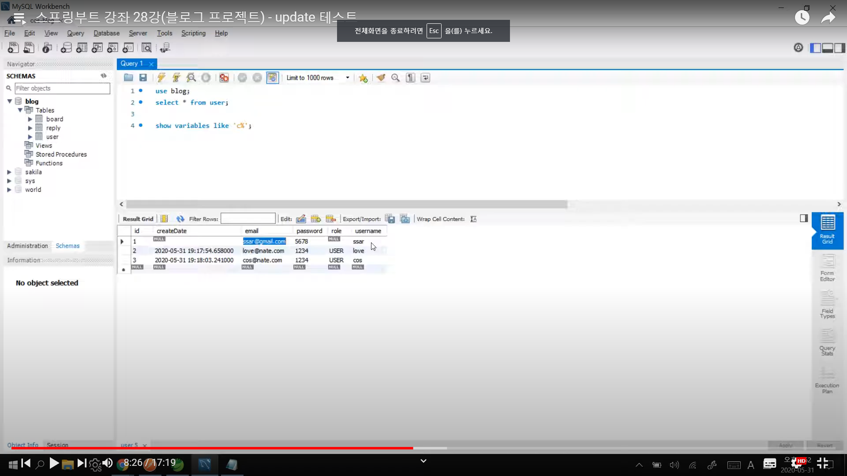The height and width of the screenshot is (476, 847).
Task: Expand the user table
Action: [30, 137]
